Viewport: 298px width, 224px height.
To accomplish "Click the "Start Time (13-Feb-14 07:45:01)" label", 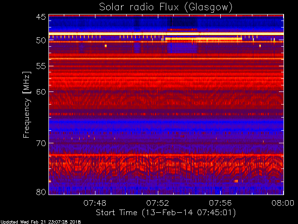I will 166,213.
